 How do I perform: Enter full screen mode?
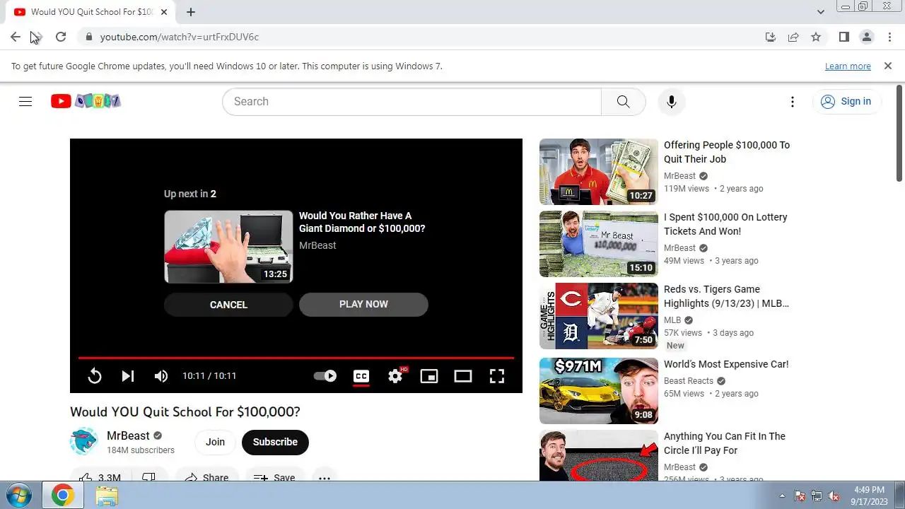[x=497, y=376]
